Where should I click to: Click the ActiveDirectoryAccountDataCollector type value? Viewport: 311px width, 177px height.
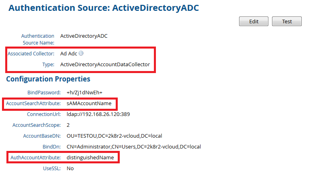pyautogui.click(x=105, y=64)
